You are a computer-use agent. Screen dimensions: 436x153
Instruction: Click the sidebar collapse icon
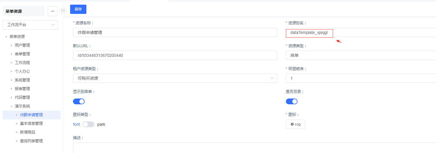pyautogui.click(x=63, y=10)
